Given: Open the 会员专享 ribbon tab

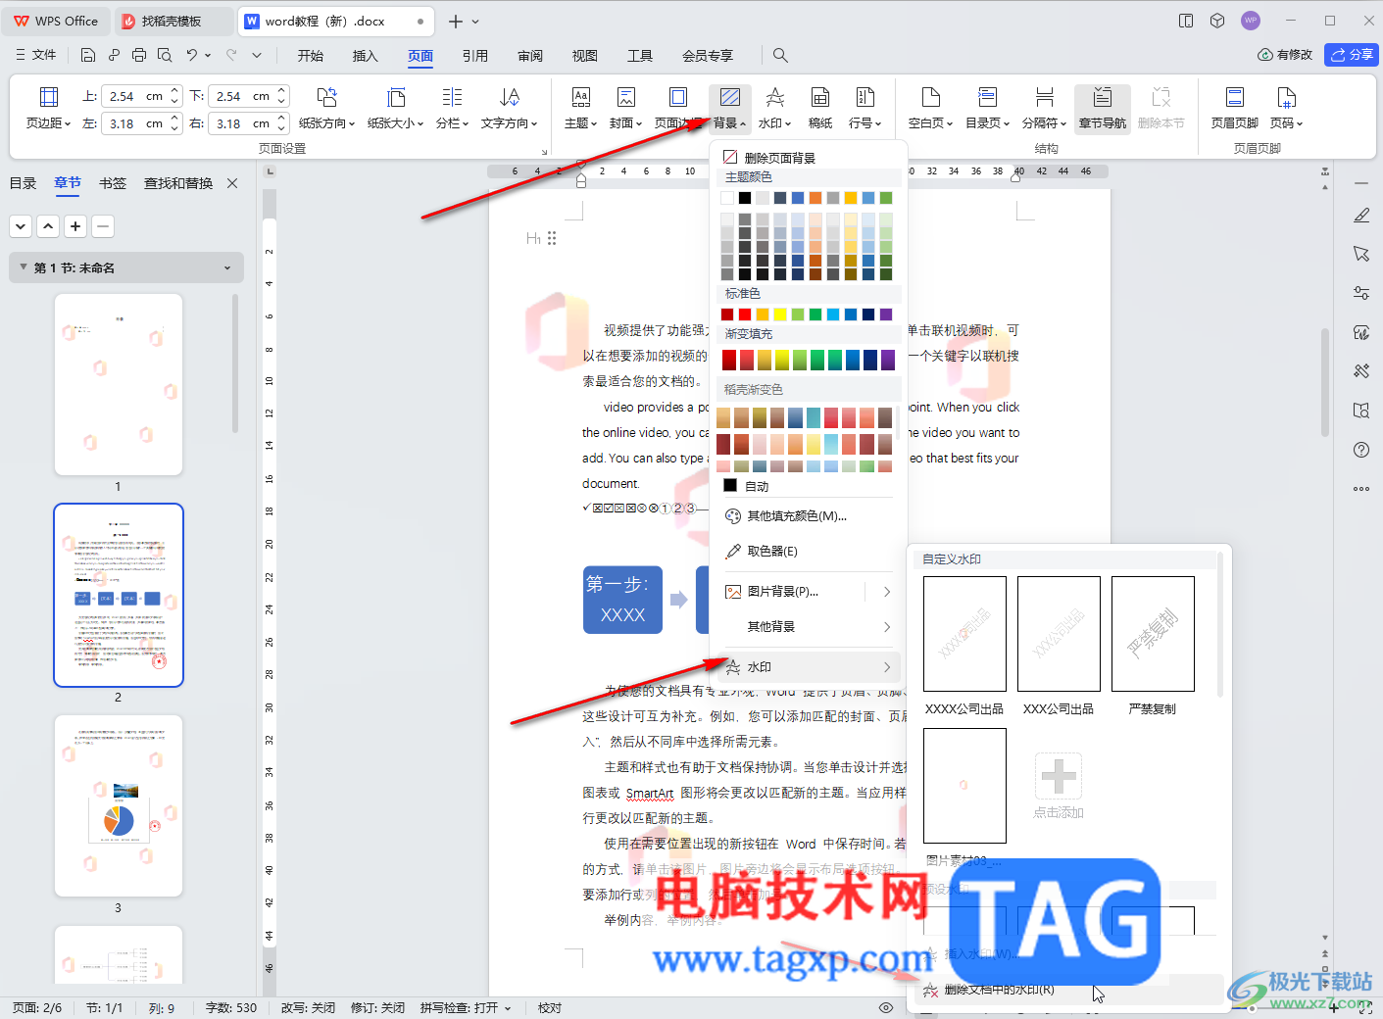Looking at the screenshot, I should pyautogui.click(x=708, y=56).
